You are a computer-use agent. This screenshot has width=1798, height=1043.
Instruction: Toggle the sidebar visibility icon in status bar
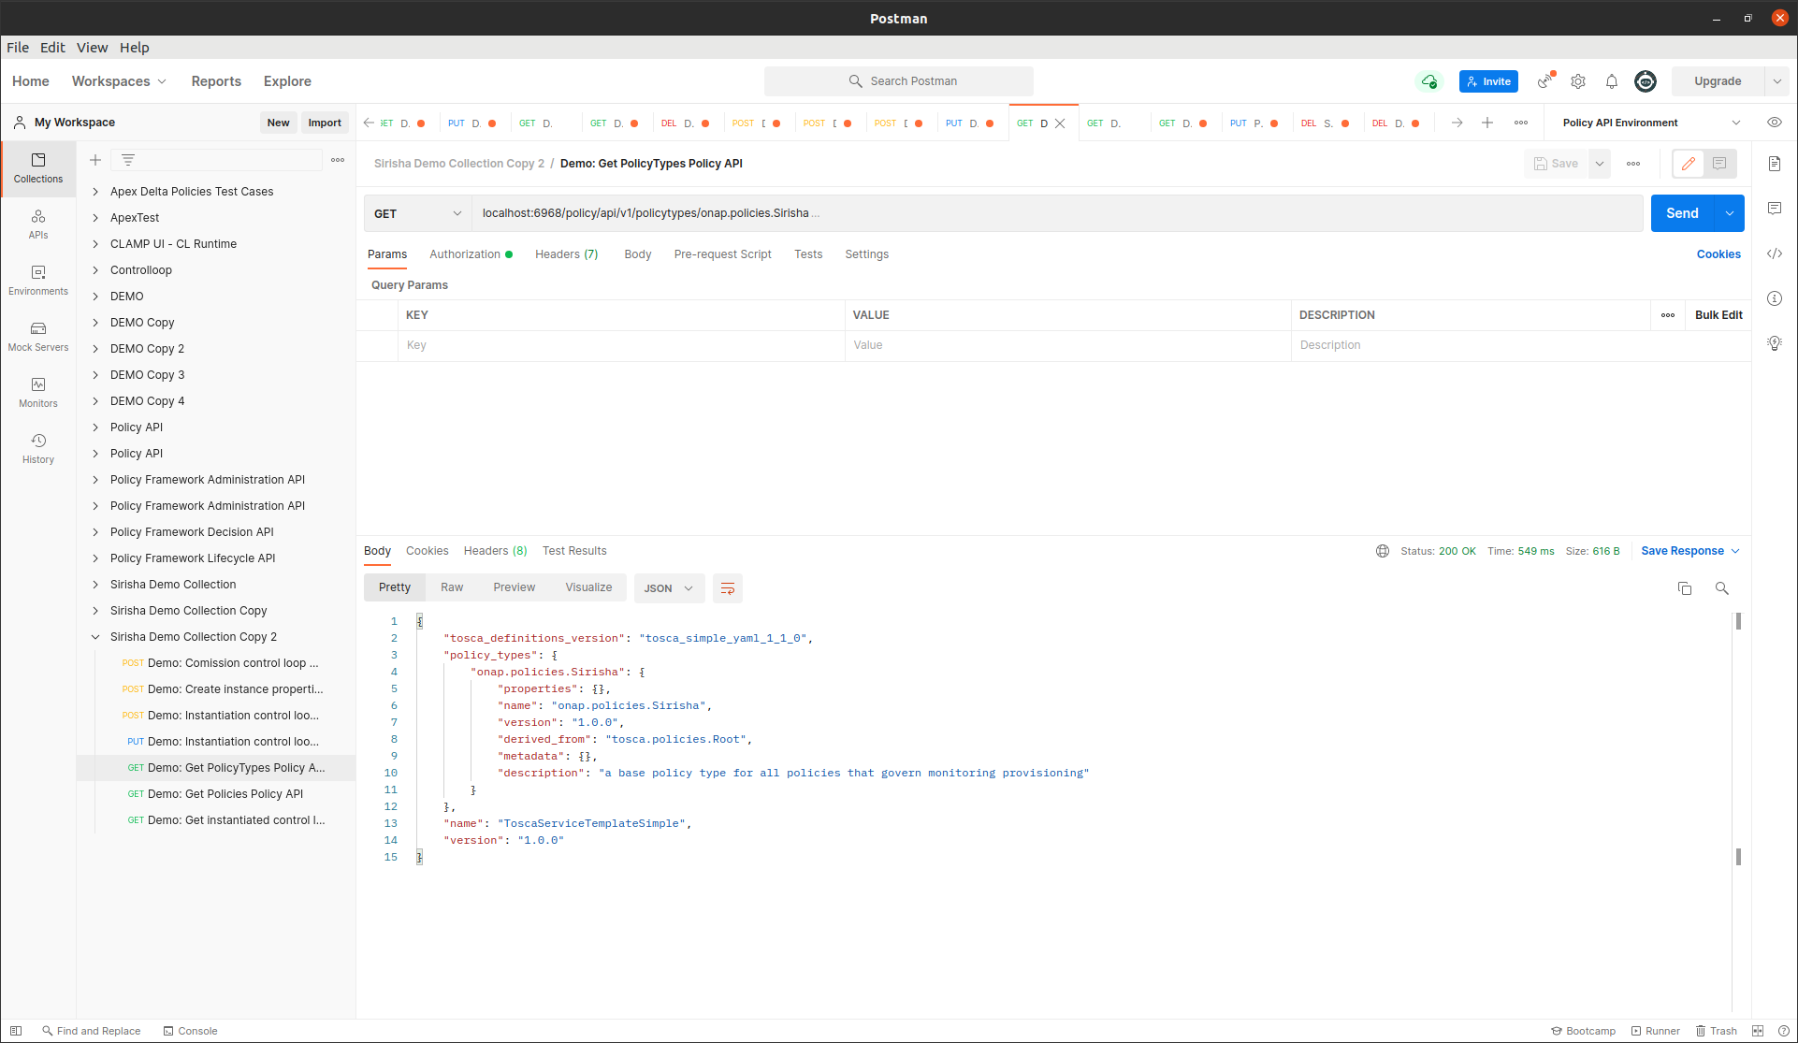pyautogui.click(x=16, y=1031)
